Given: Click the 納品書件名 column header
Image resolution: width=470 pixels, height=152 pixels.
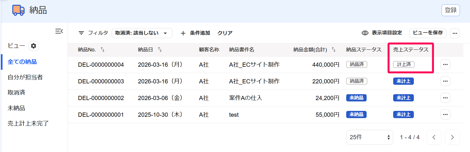Looking at the screenshot, I should pos(242,49).
